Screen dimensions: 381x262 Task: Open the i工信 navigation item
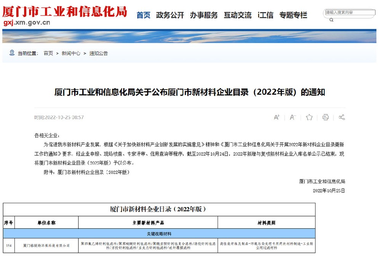266,15
